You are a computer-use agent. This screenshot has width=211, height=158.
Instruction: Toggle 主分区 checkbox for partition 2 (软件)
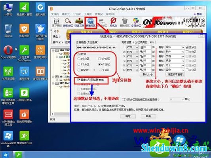tap(187, 52)
